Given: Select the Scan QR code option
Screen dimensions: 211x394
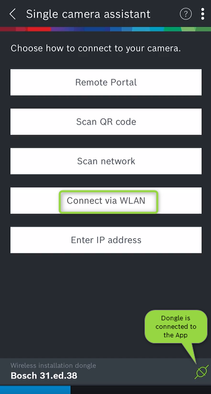Looking at the screenshot, I should click(106, 122).
